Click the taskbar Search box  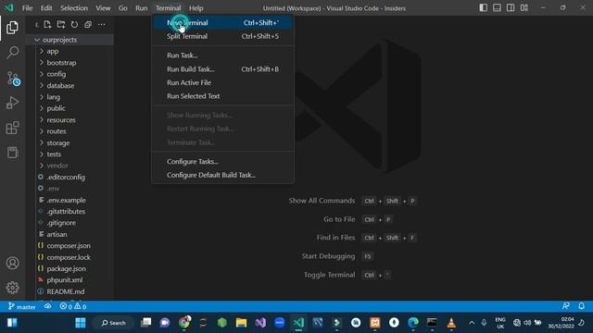click(113, 323)
